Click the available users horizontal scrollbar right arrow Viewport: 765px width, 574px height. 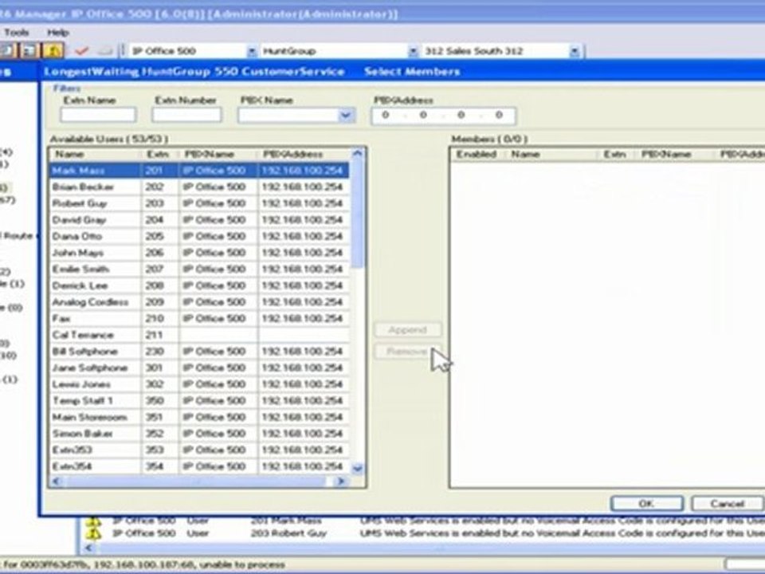[341, 482]
